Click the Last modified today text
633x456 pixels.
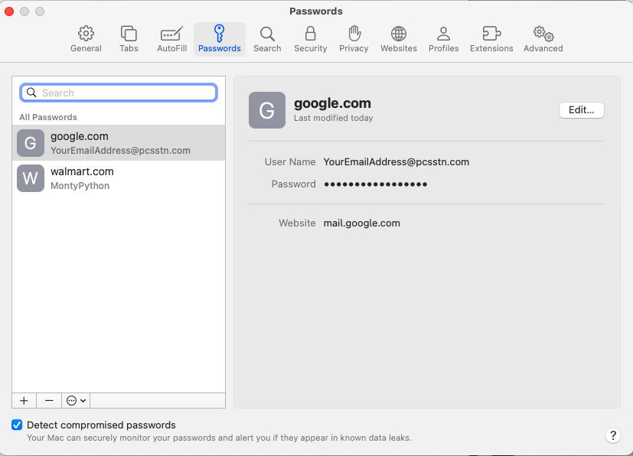334,118
